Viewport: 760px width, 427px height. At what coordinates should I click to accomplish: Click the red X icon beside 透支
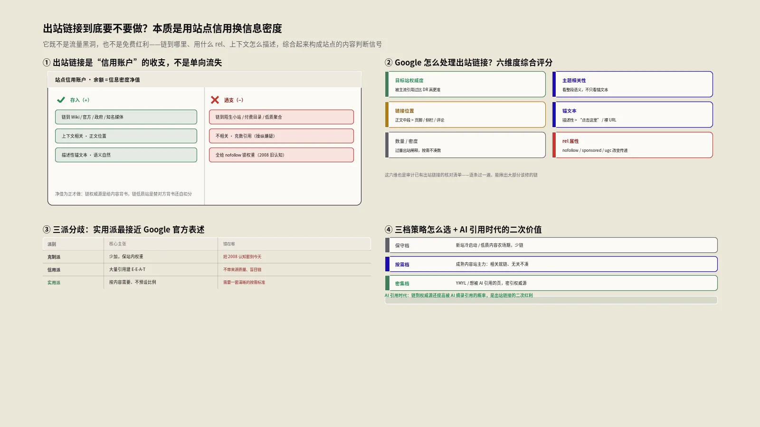[215, 100]
